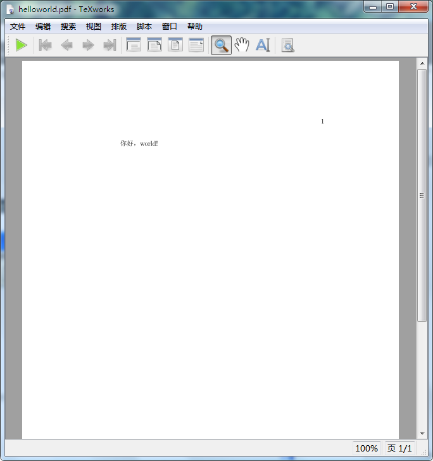This screenshot has width=433, height=461.
Task: Click the 页 1/1 page indicator
Action: (399, 448)
